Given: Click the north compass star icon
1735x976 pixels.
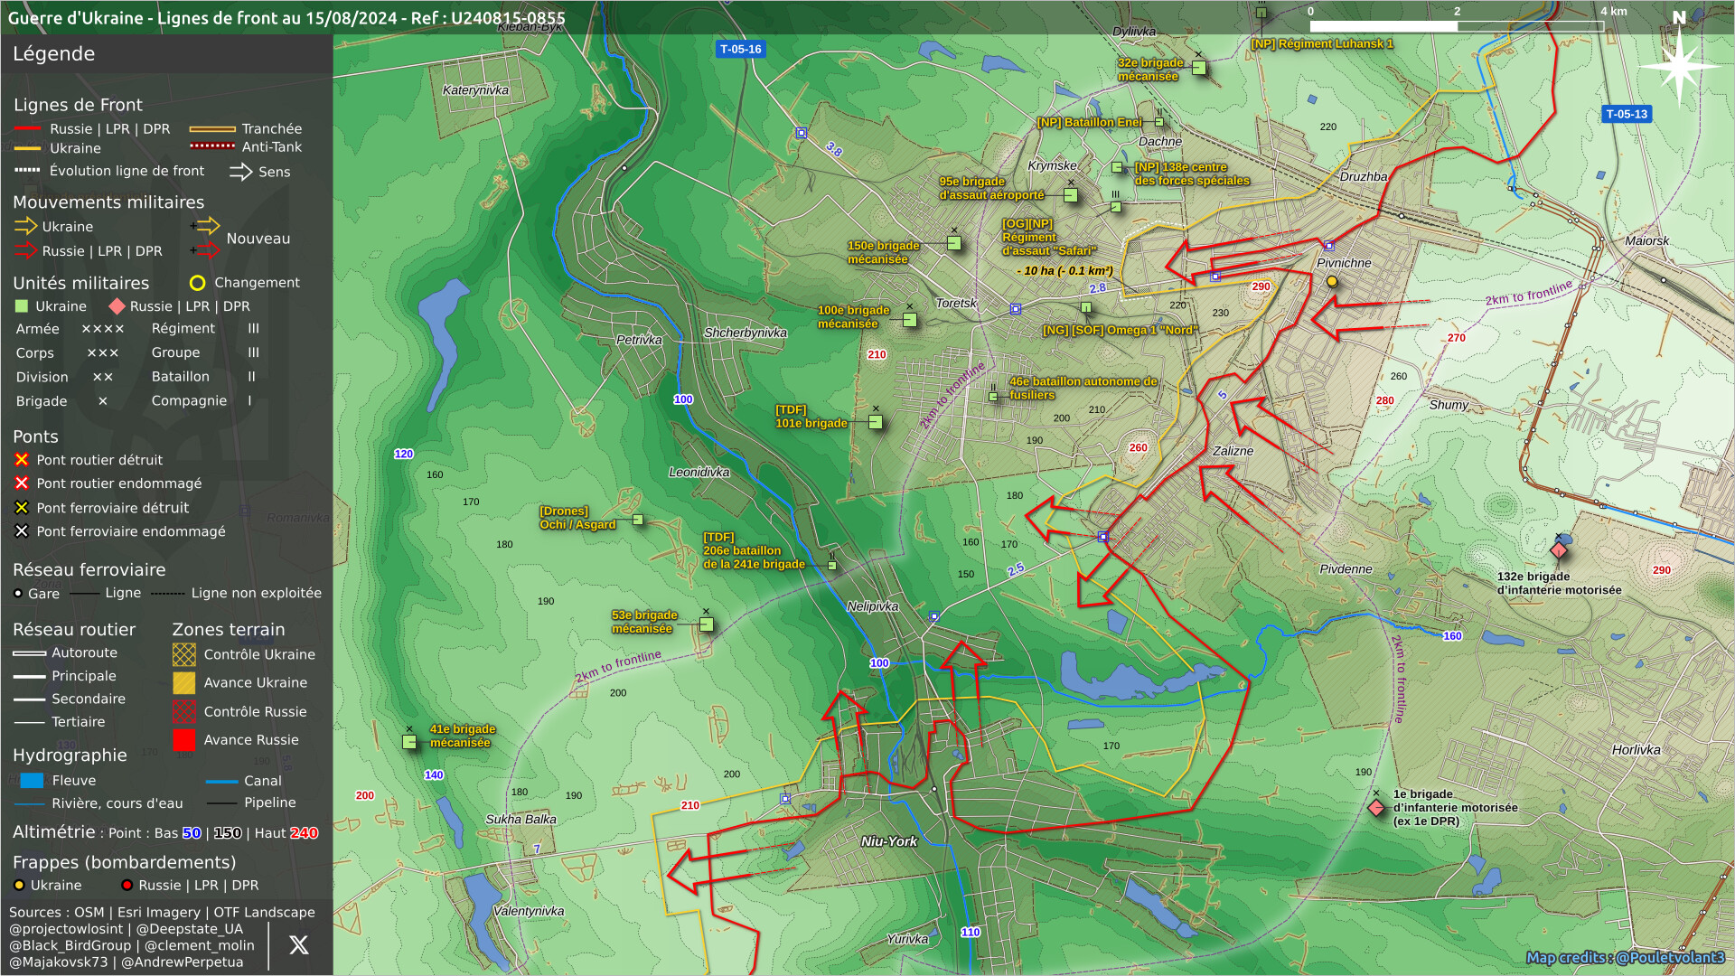Looking at the screenshot, I should click(1679, 65).
